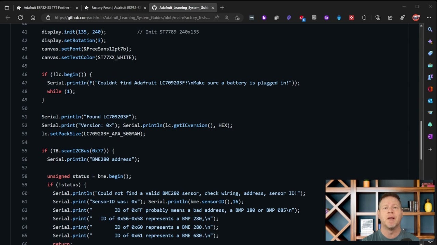Click the purple paperclip extension icon

click(289, 18)
